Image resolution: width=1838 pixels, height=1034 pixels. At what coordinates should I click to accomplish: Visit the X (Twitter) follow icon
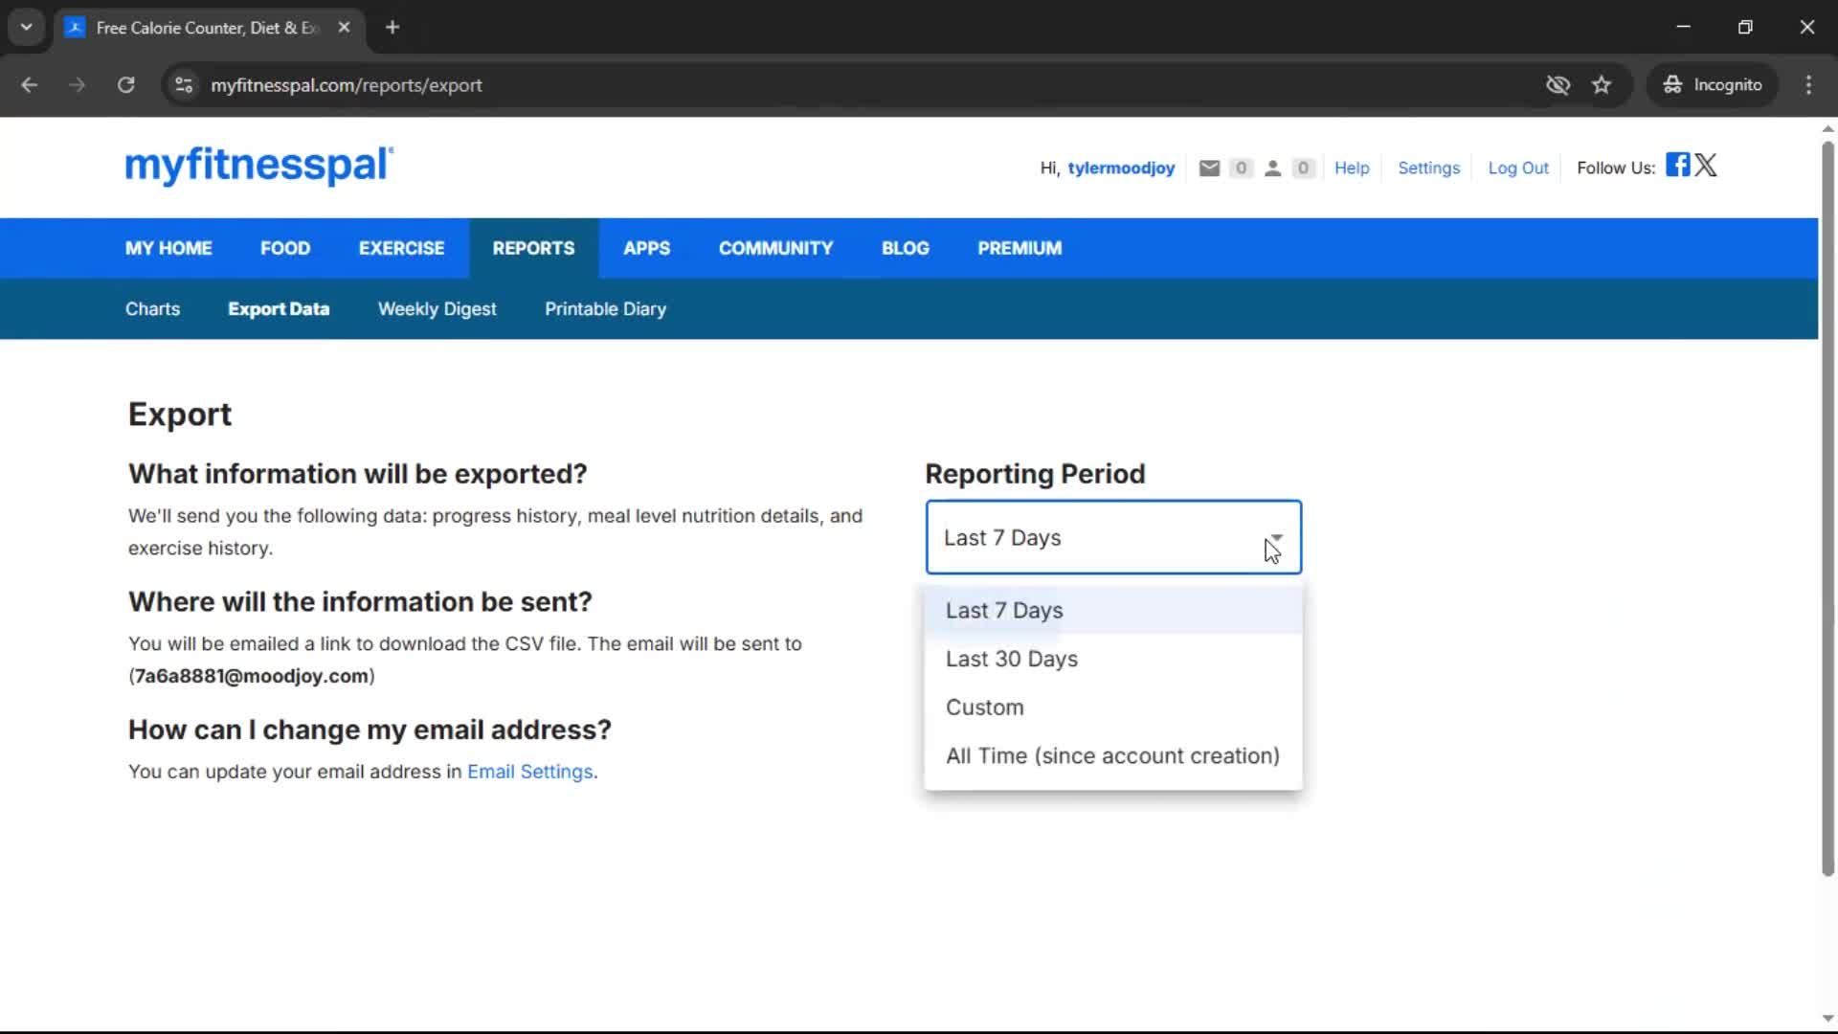click(x=1706, y=165)
